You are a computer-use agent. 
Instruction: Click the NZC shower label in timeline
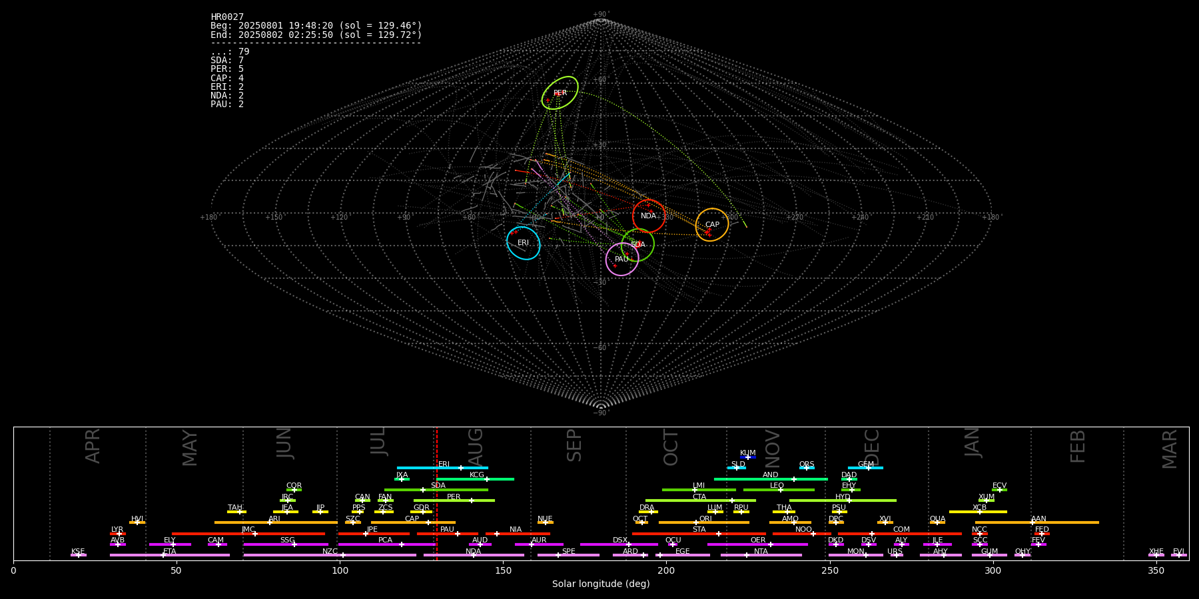[330, 552]
